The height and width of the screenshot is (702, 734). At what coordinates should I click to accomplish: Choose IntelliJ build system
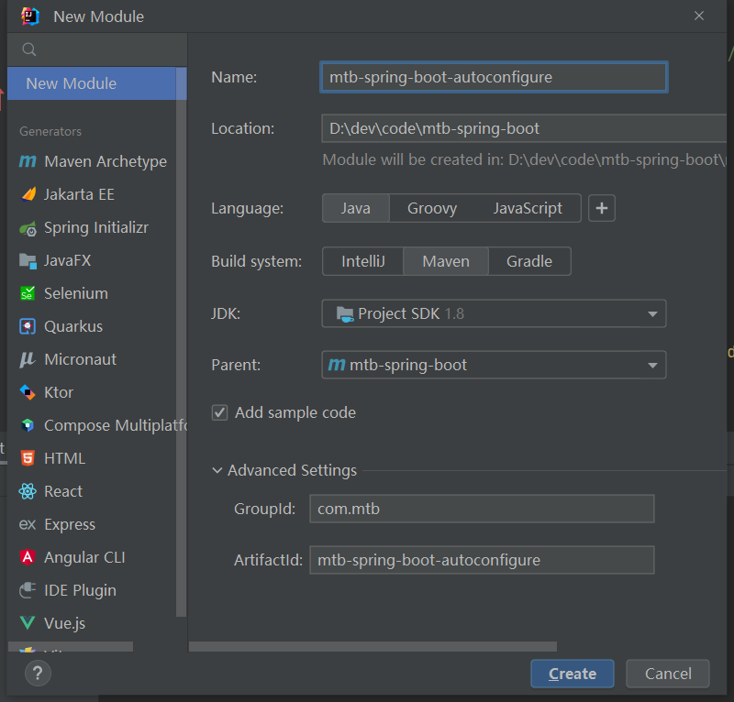click(362, 261)
